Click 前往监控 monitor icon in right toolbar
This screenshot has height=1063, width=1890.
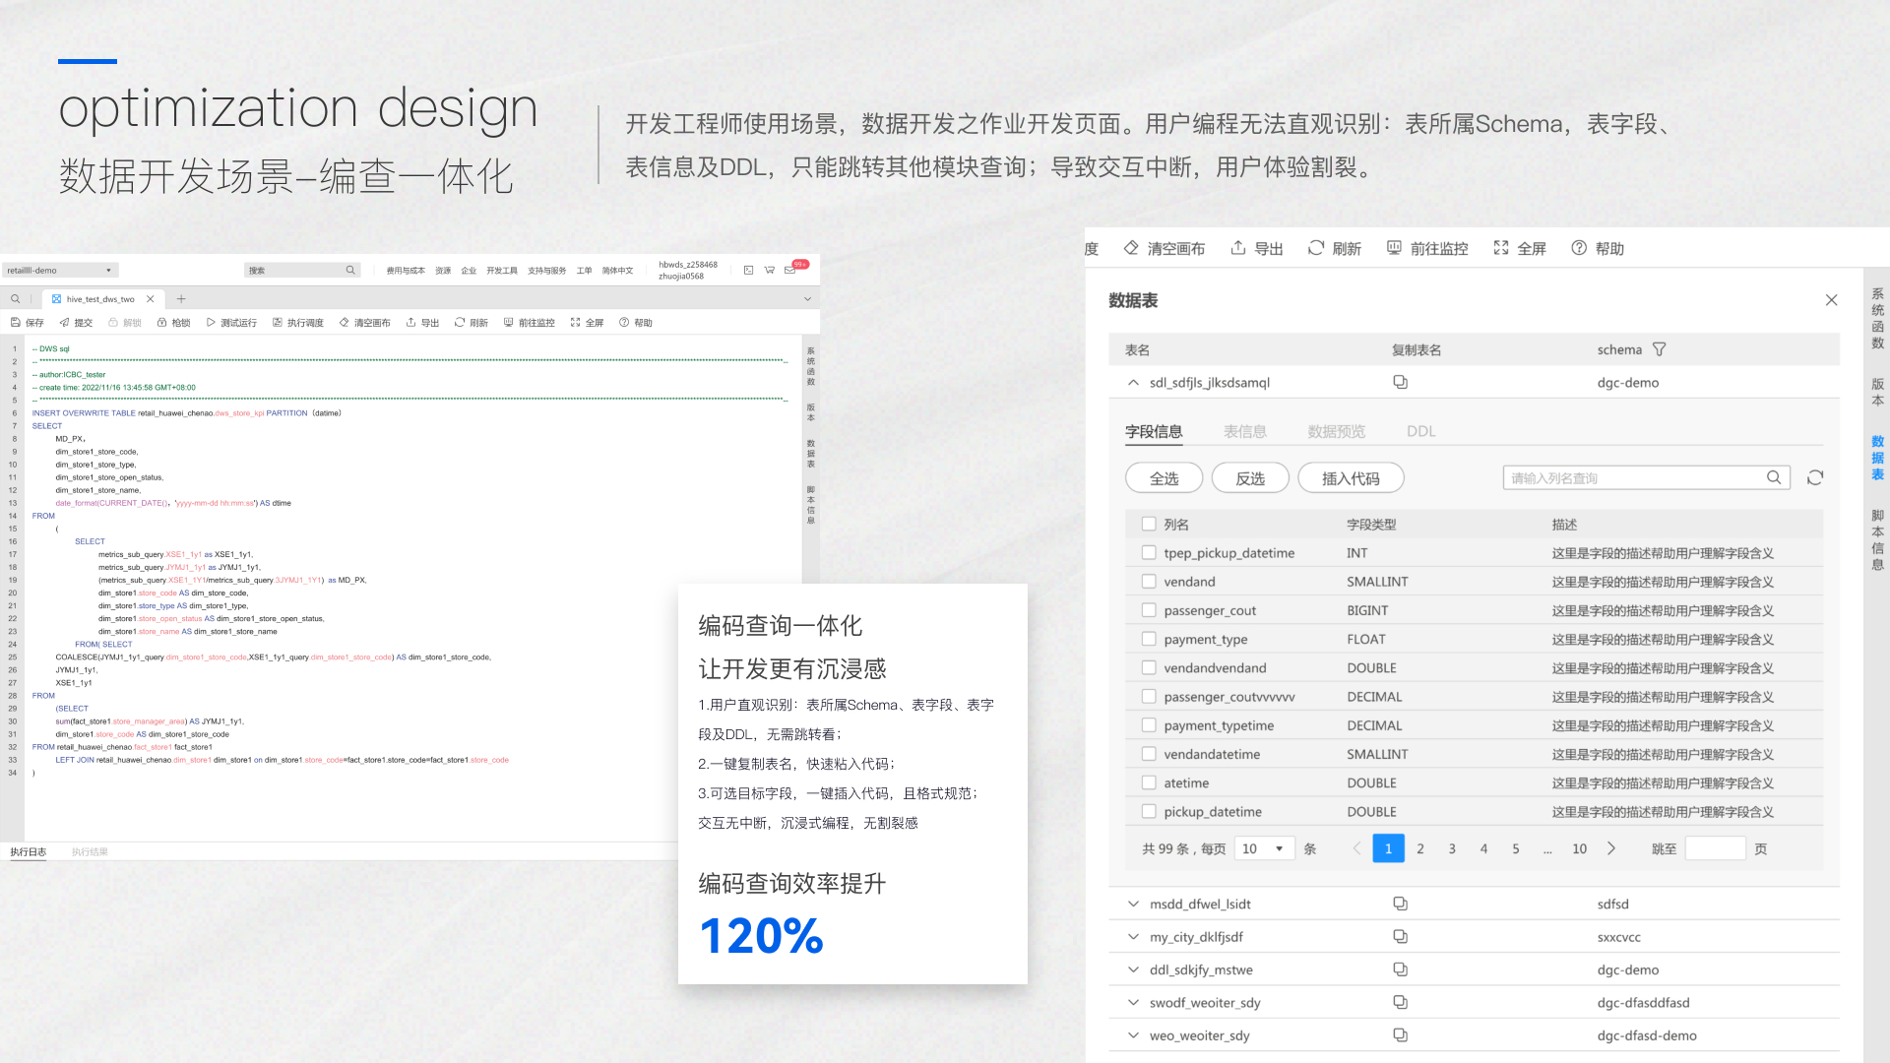1394,248
